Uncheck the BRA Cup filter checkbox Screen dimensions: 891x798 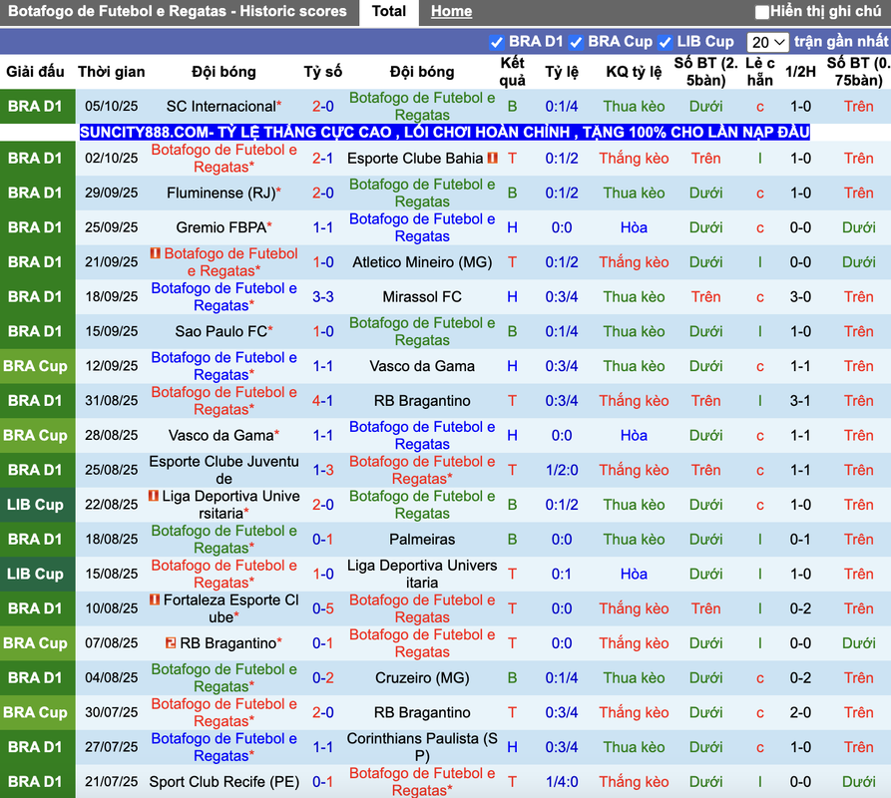576,42
